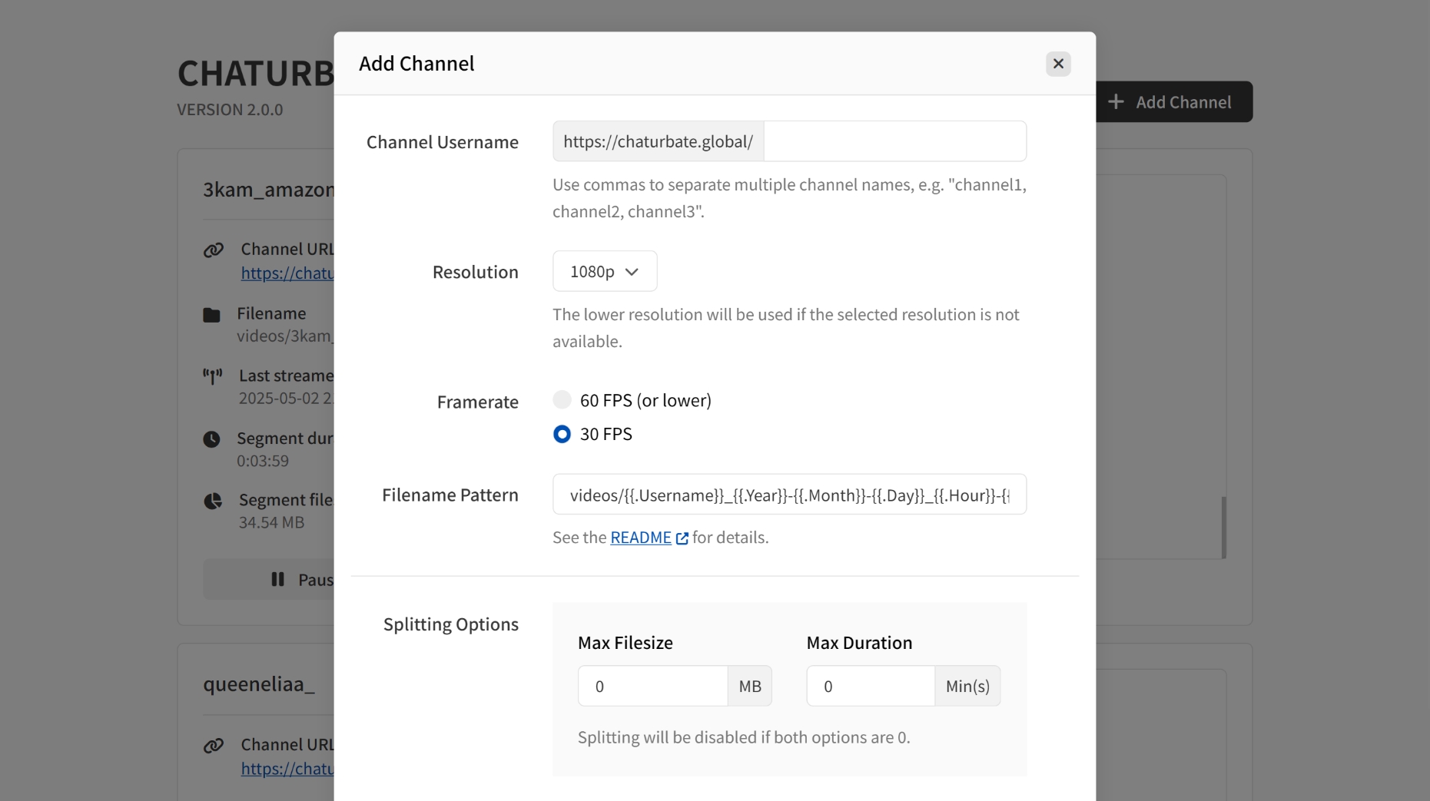Click the broadcast icon beside Last streamed
The width and height of the screenshot is (1430, 801).
pos(212,376)
